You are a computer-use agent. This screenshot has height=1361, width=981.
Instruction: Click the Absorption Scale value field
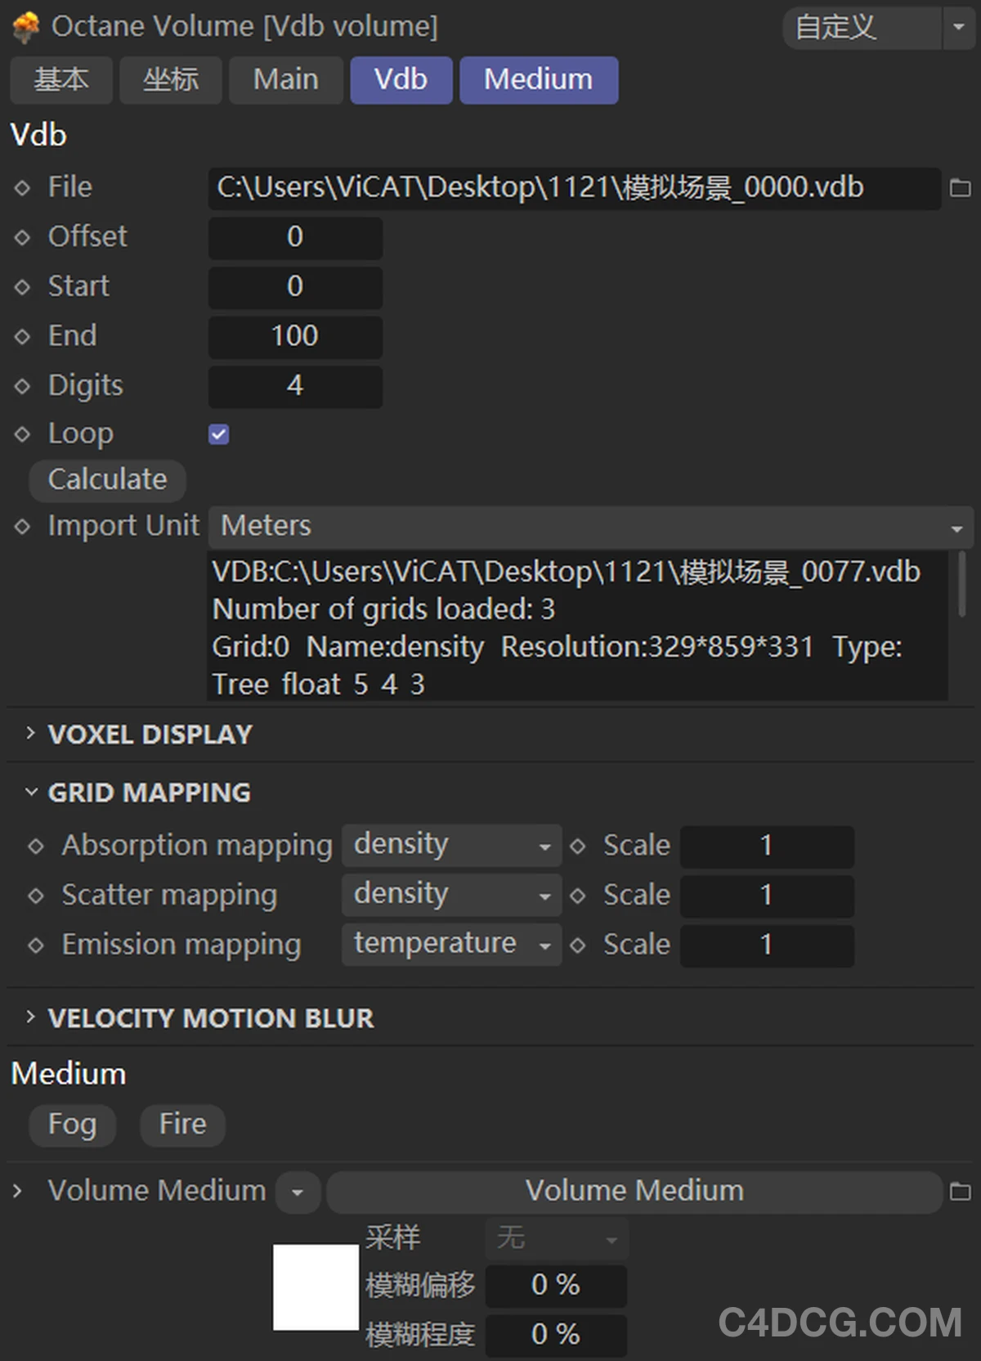767,847
